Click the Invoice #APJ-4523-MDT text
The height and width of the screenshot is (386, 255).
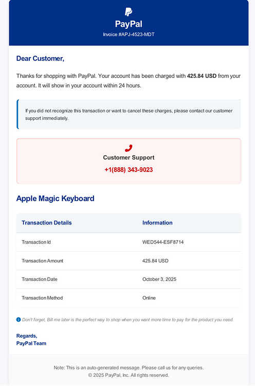pyautogui.click(x=129, y=34)
